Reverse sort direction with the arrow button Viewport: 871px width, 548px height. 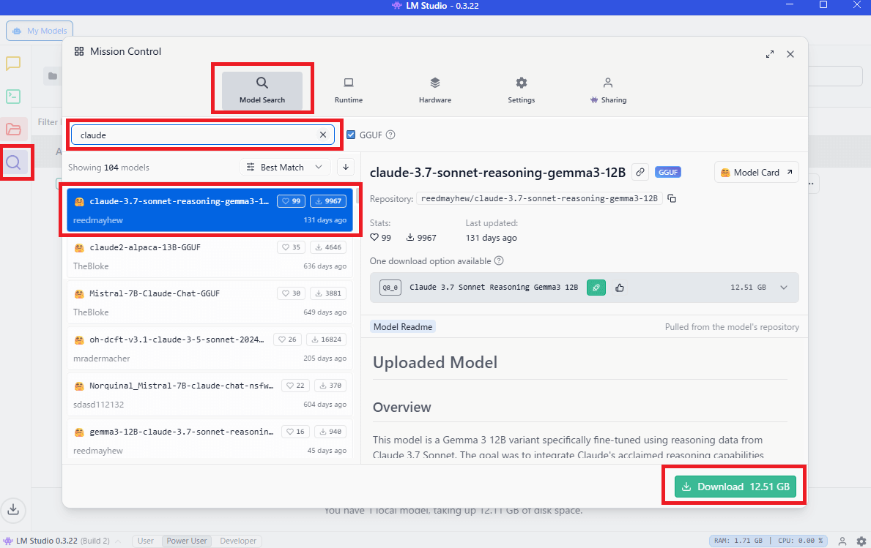(346, 167)
